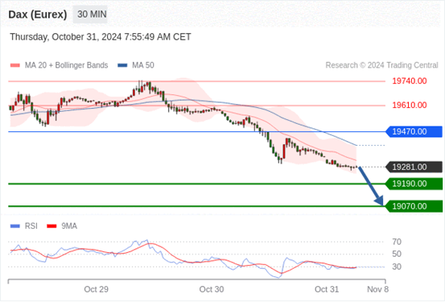445x302 pixels.
Task: Toggle the MA 20 + Bollinger Bands legend
Action: 59,65
